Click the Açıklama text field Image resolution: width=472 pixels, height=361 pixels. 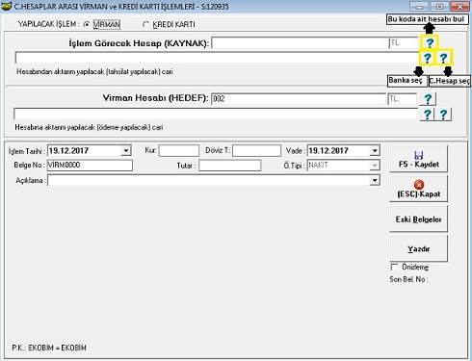(x=209, y=180)
